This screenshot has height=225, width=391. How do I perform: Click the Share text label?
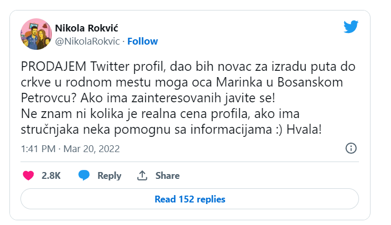tap(167, 176)
